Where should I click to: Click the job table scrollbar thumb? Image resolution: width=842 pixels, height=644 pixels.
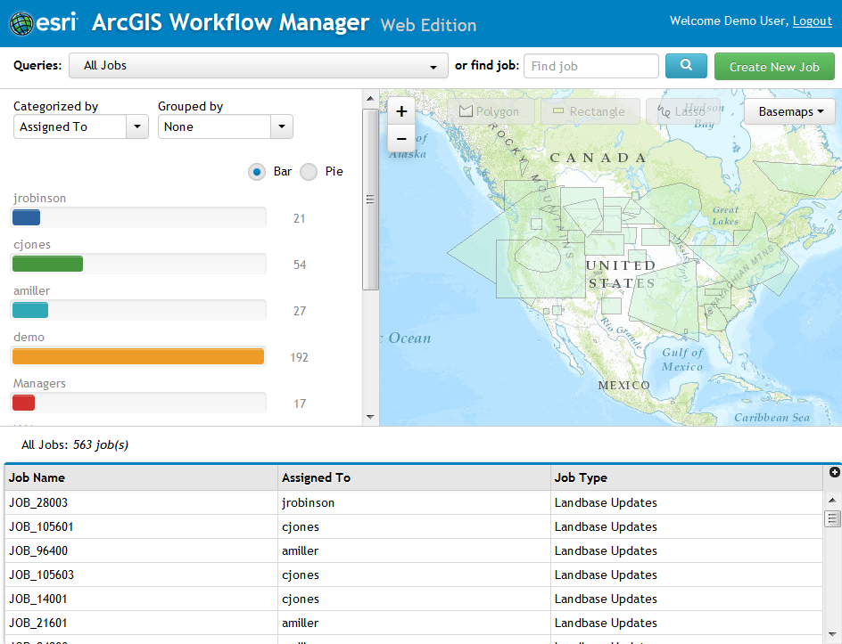(x=832, y=518)
